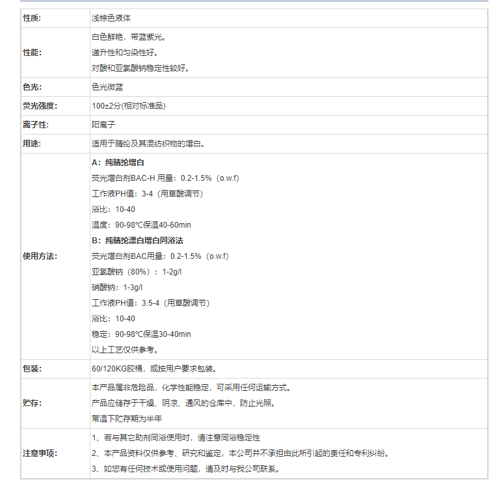Click the 包装 row label
493x482 pixels.
tap(32, 369)
